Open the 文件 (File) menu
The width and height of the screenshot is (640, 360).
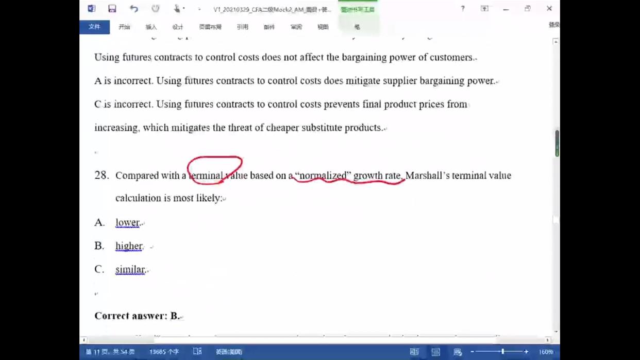(94, 27)
